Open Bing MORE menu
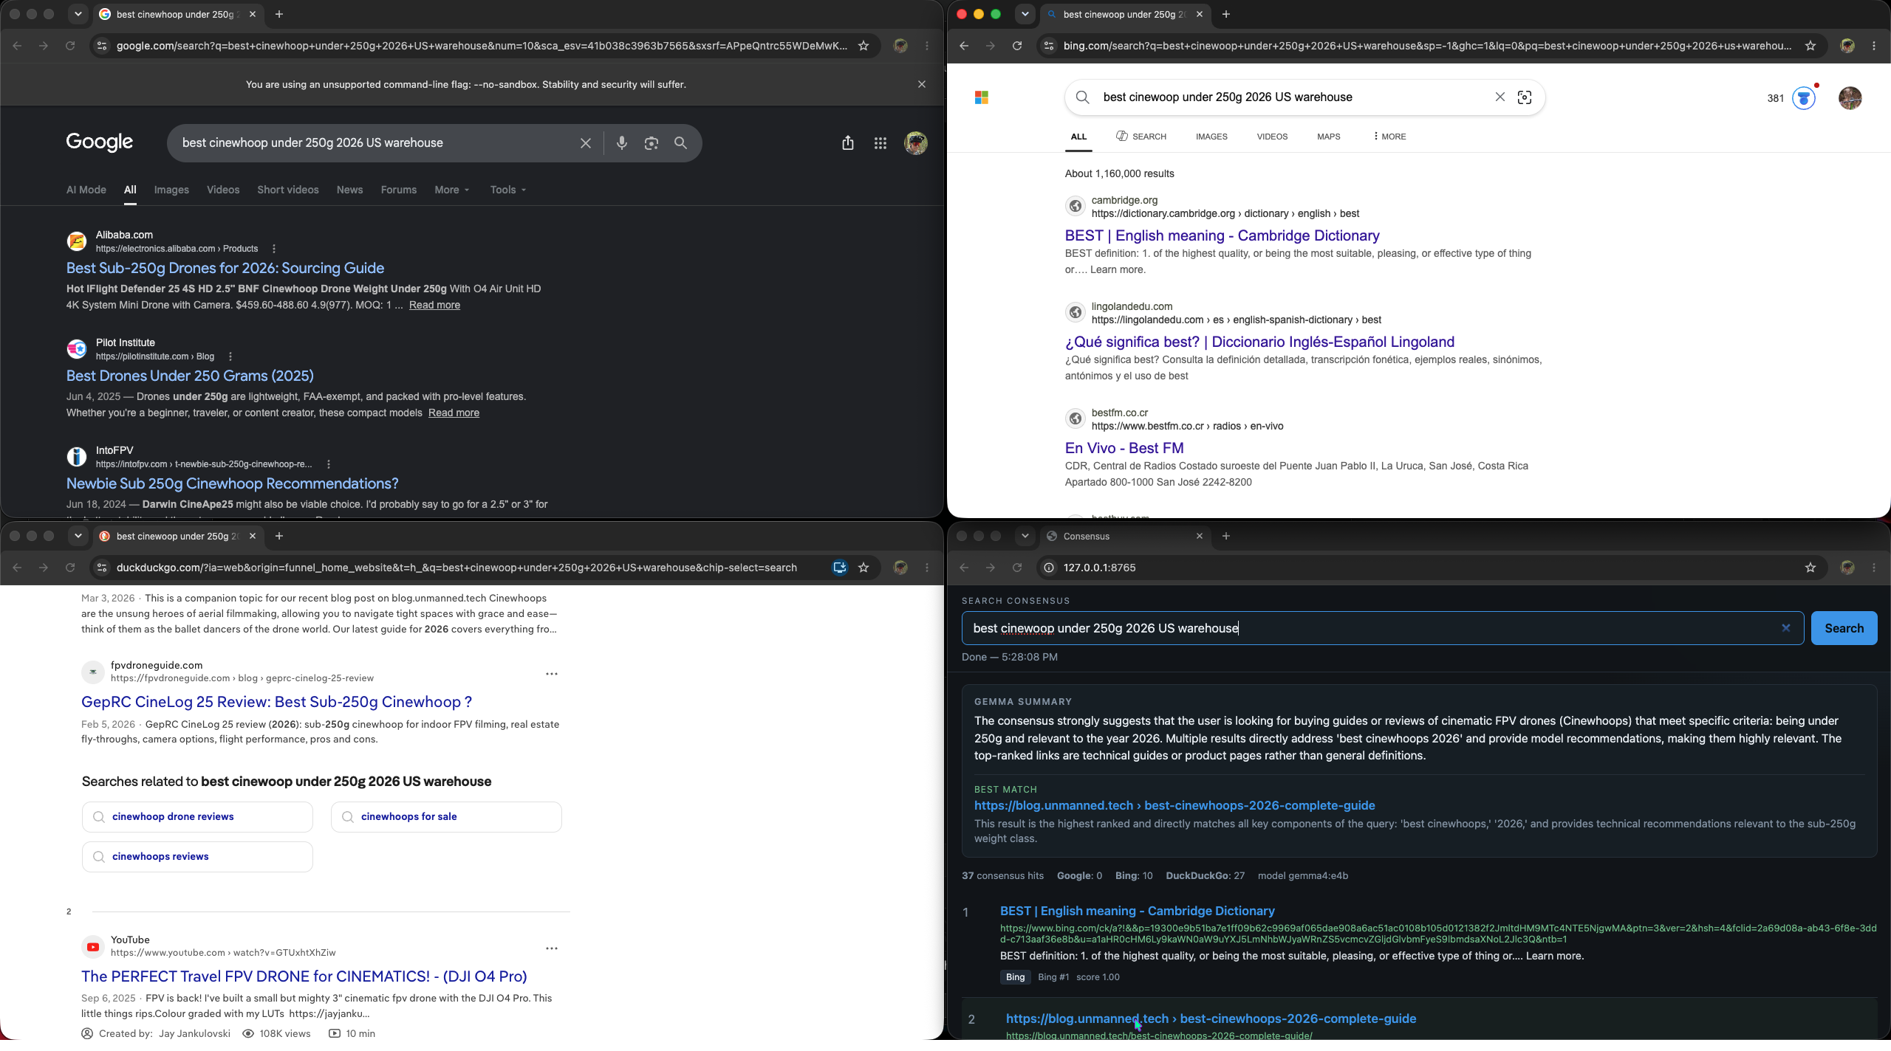Screen dimensions: 1891x1051 1389,137
